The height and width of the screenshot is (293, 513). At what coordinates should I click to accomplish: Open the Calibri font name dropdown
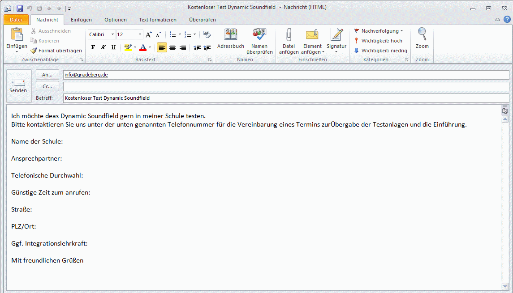[x=112, y=34]
